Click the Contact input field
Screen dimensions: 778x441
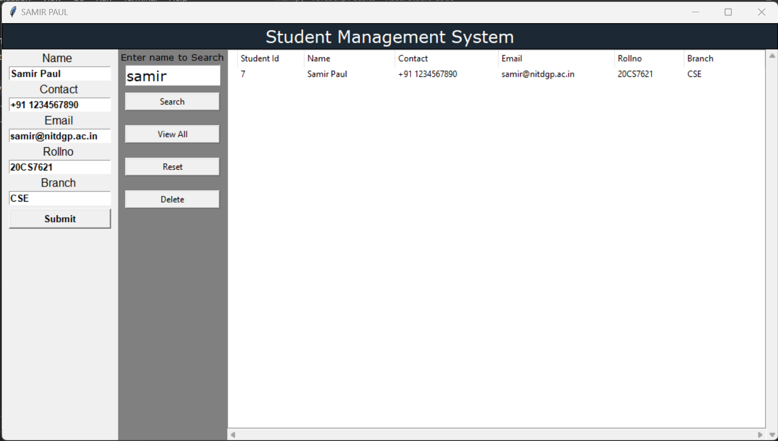pos(60,105)
